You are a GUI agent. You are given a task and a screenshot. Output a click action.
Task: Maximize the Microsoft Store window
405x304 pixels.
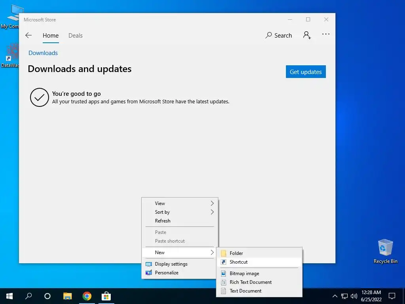[308, 20]
